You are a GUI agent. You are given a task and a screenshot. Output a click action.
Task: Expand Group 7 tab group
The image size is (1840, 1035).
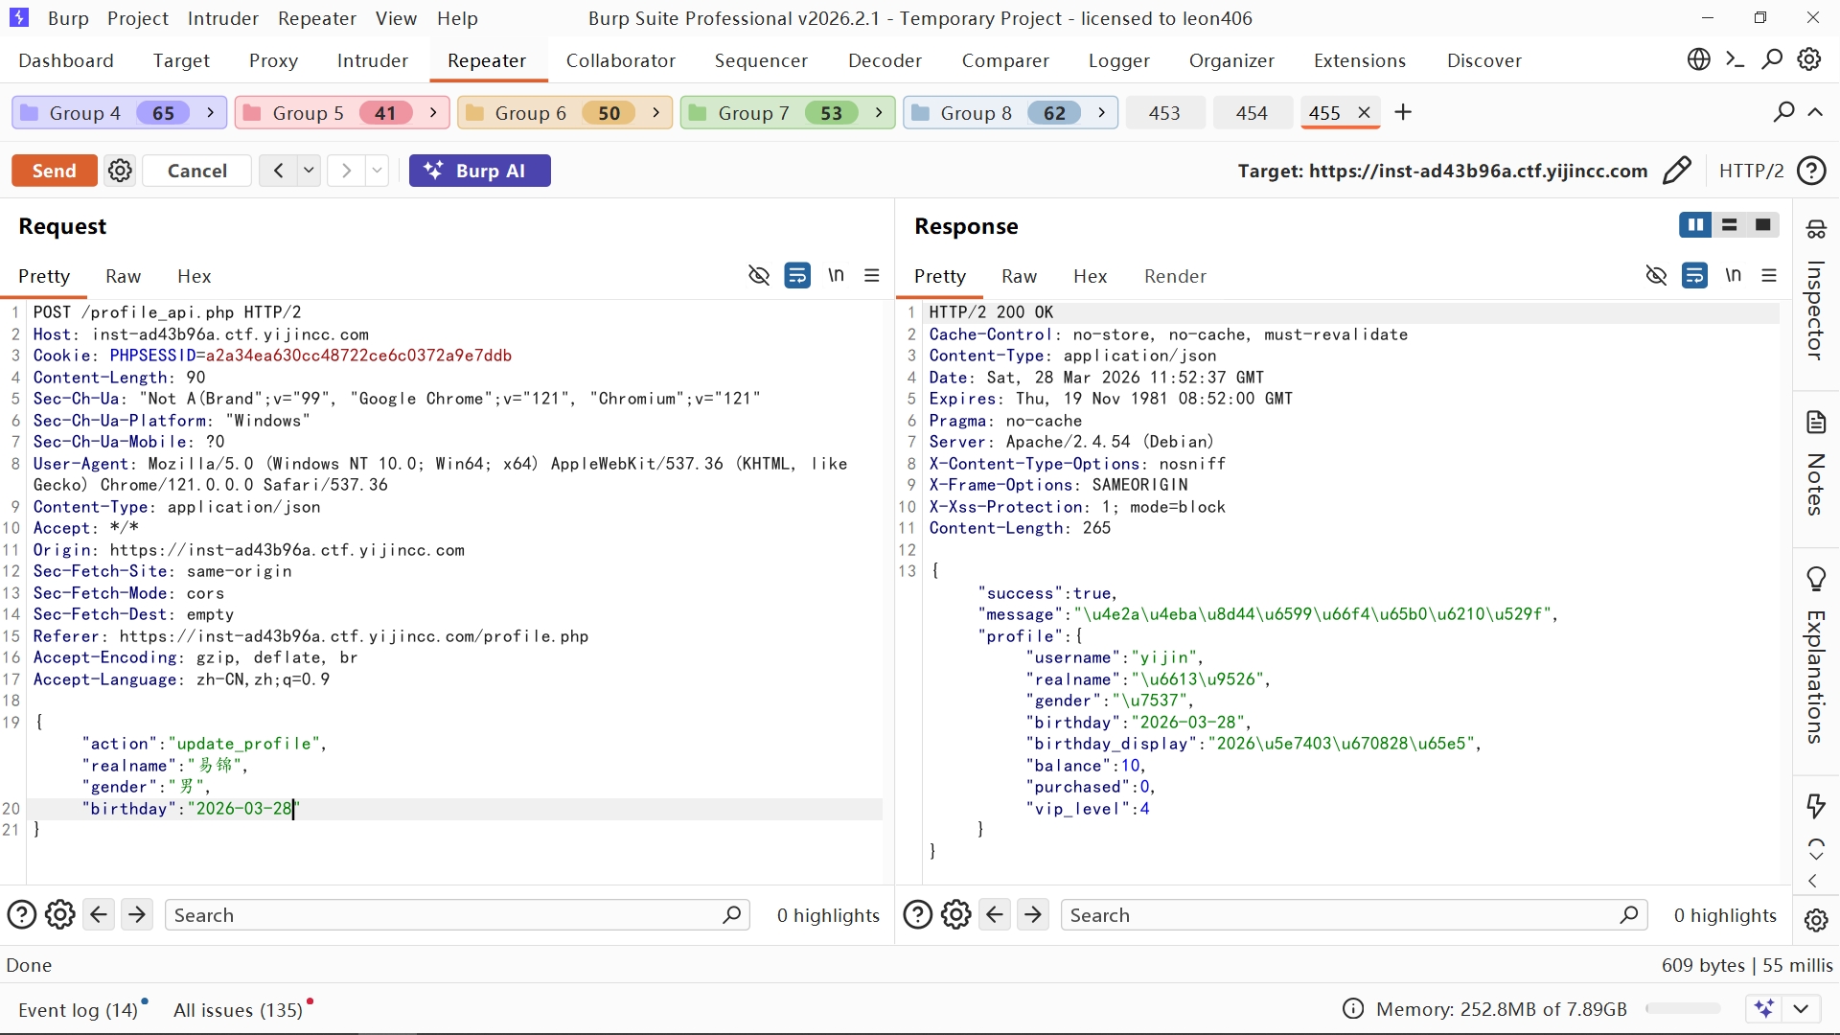click(879, 113)
